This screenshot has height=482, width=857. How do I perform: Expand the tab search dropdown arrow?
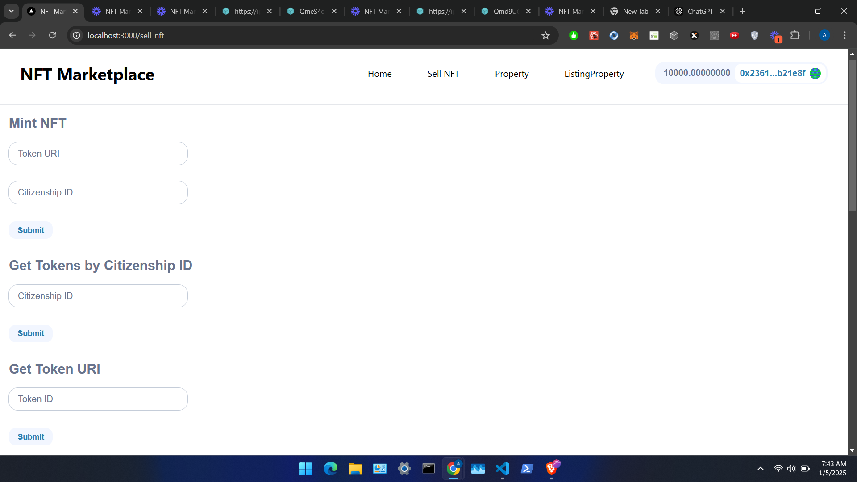pos(11,11)
